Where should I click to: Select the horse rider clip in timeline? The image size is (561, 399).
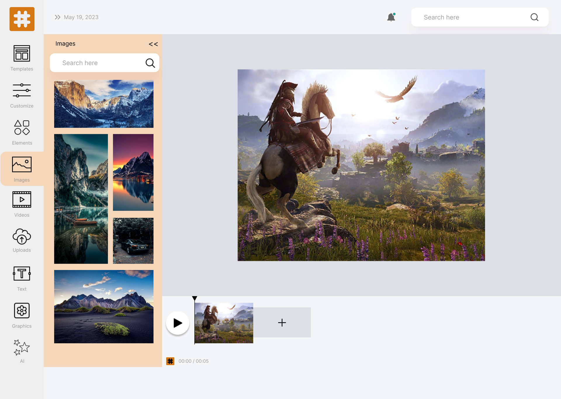(224, 323)
